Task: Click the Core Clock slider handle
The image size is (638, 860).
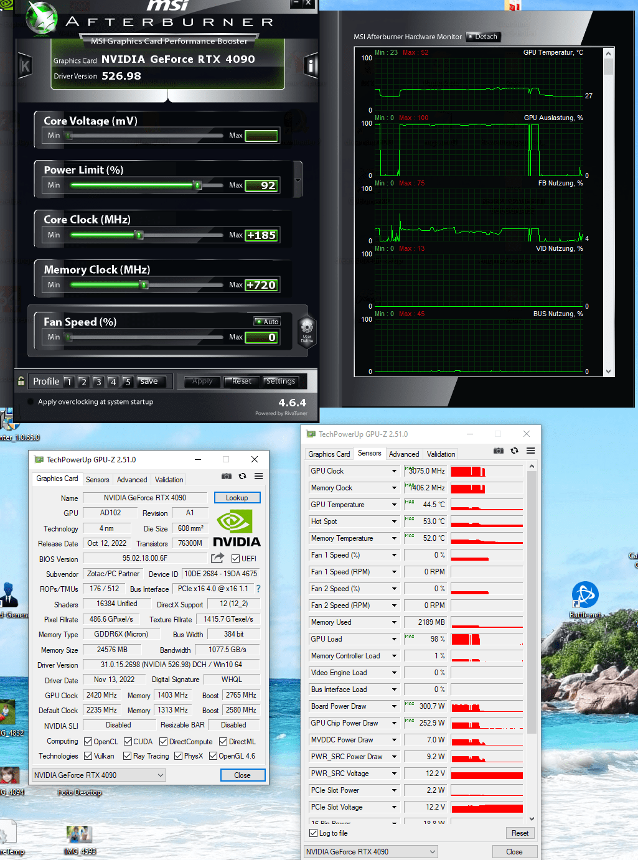Action: coord(139,235)
